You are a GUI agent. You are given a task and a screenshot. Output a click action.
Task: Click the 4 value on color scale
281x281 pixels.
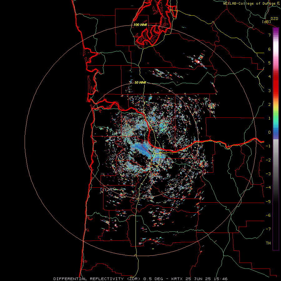[x=269, y=77]
